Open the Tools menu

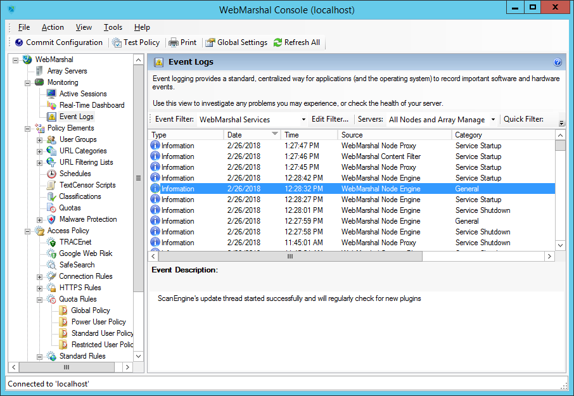click(113, 27)
